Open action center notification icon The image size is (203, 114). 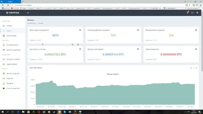click(200, 112)
